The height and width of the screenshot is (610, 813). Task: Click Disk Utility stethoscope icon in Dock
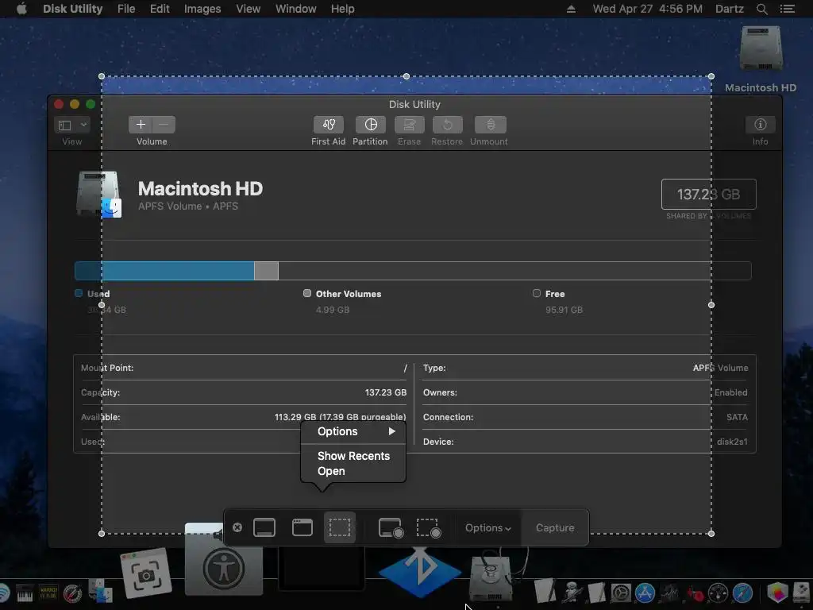(492, 577)
